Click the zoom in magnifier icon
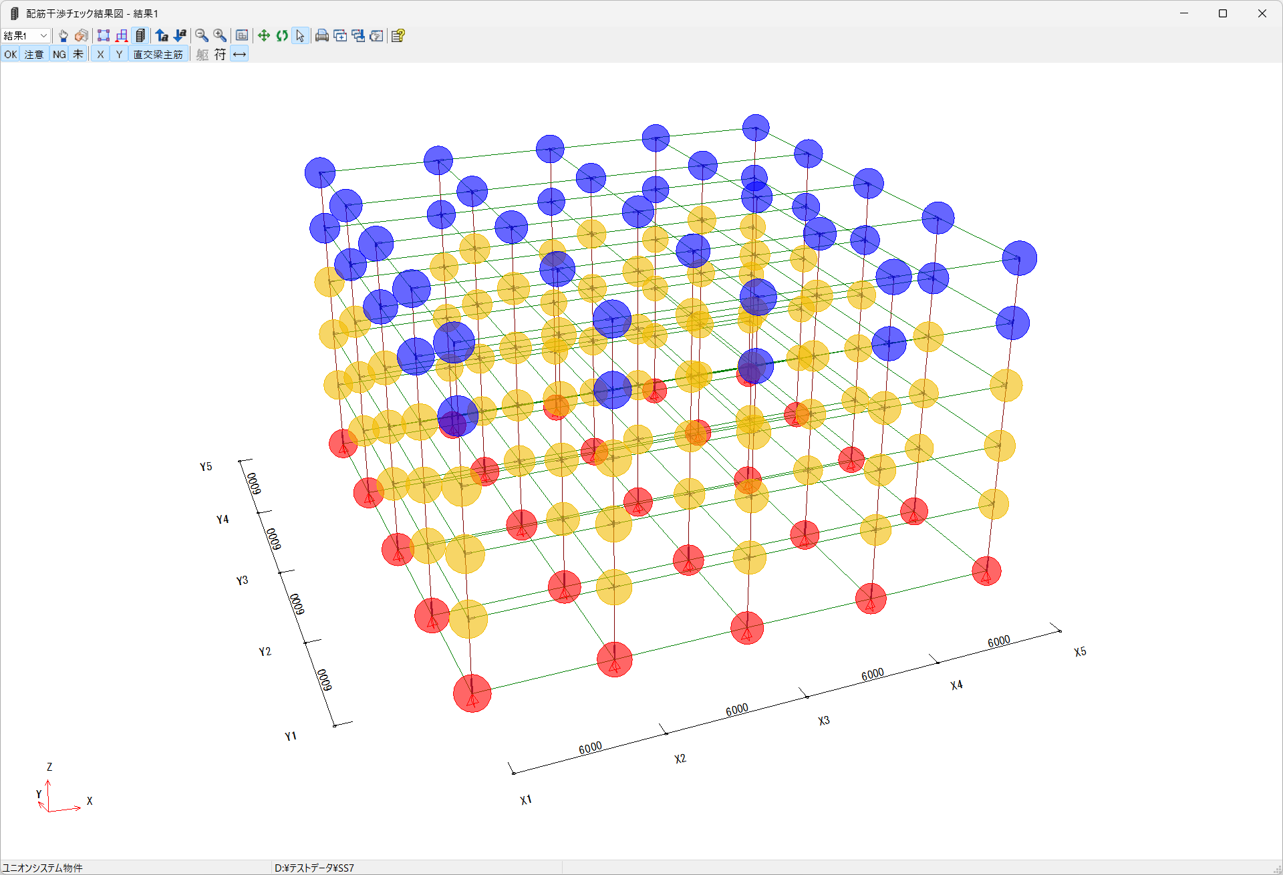 coord(219,36)
